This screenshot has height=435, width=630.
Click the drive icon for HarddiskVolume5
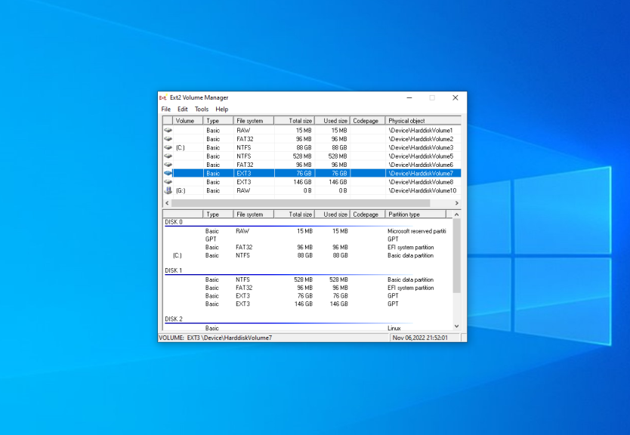168,156
